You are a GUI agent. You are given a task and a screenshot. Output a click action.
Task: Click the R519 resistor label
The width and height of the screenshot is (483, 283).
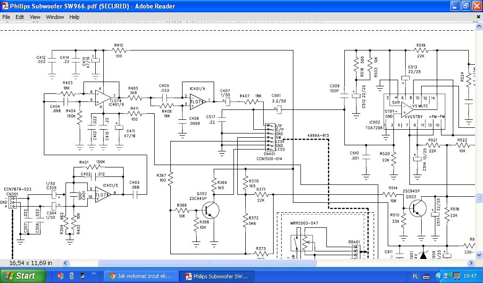pyautogui.click(x=421, y=45)
